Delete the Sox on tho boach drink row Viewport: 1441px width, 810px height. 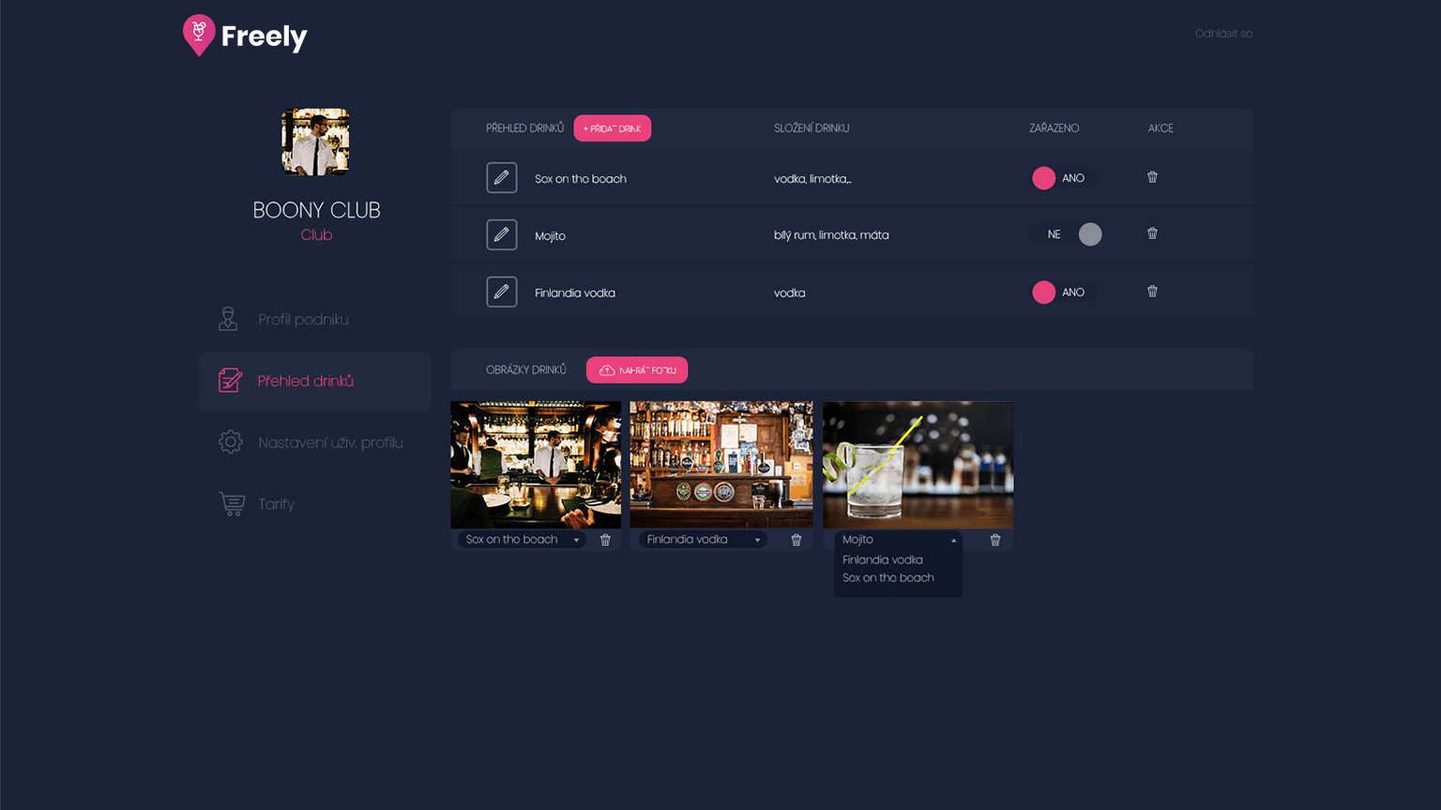[1152, 177]
